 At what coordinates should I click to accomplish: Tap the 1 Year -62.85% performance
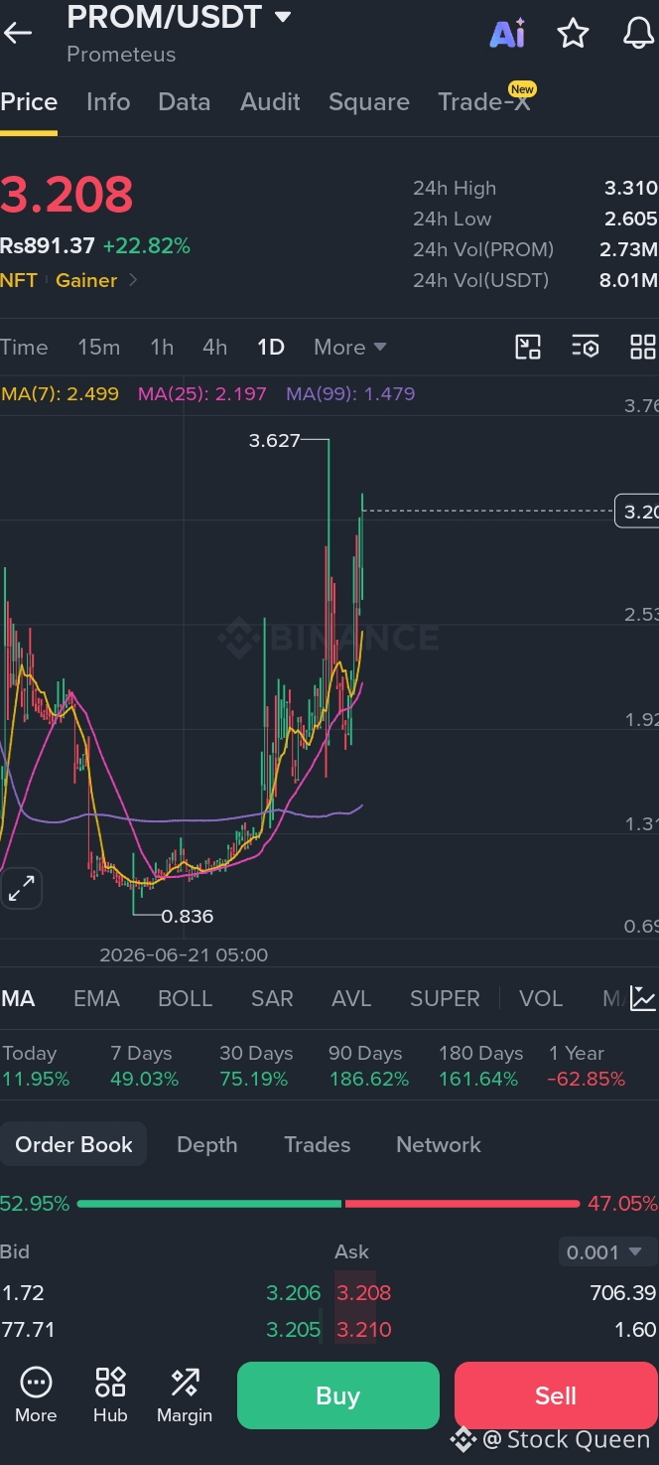(587, 1066)
